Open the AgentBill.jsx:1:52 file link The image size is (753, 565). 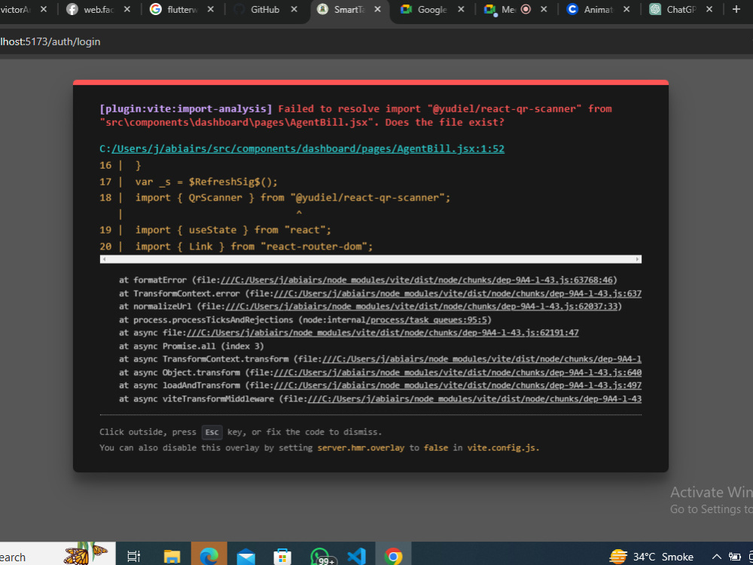click(308, 149)
